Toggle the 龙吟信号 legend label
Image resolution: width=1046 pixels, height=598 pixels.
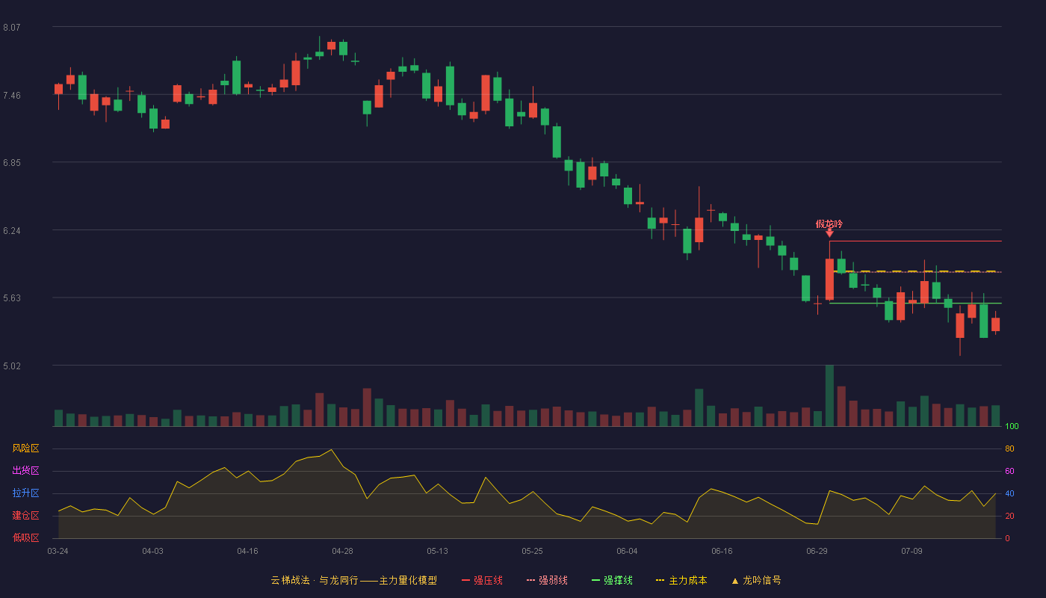(761, 580)
